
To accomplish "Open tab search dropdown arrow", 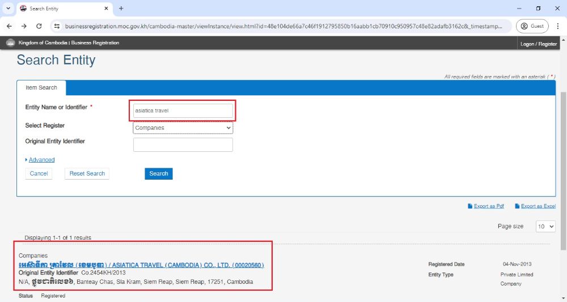I will pyautogui.click(x=9, y=8).
